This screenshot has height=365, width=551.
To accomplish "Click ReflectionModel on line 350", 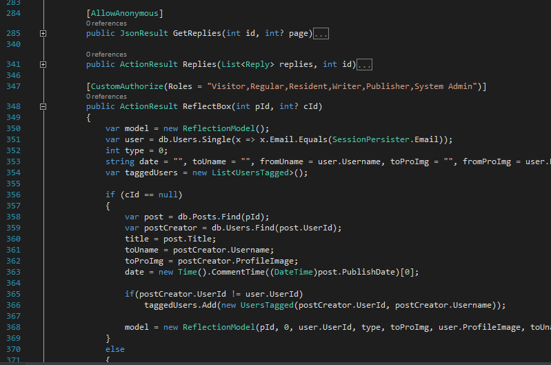I will click(x=219, y=129).
